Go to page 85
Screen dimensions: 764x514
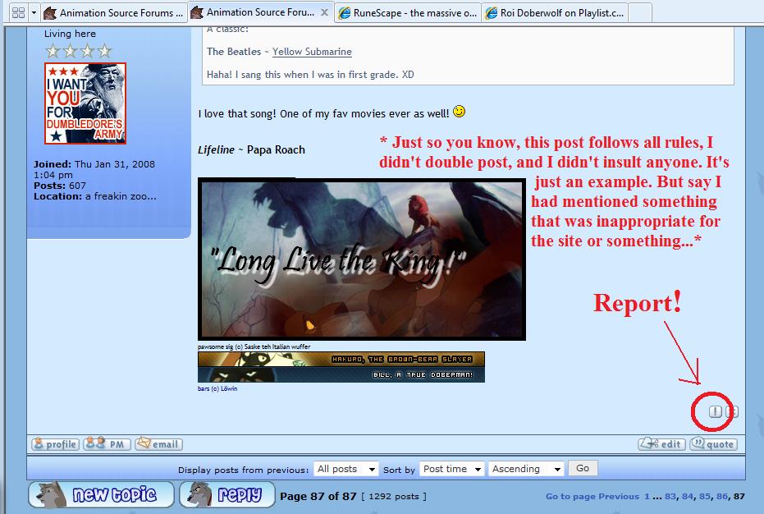pos(705,497)
